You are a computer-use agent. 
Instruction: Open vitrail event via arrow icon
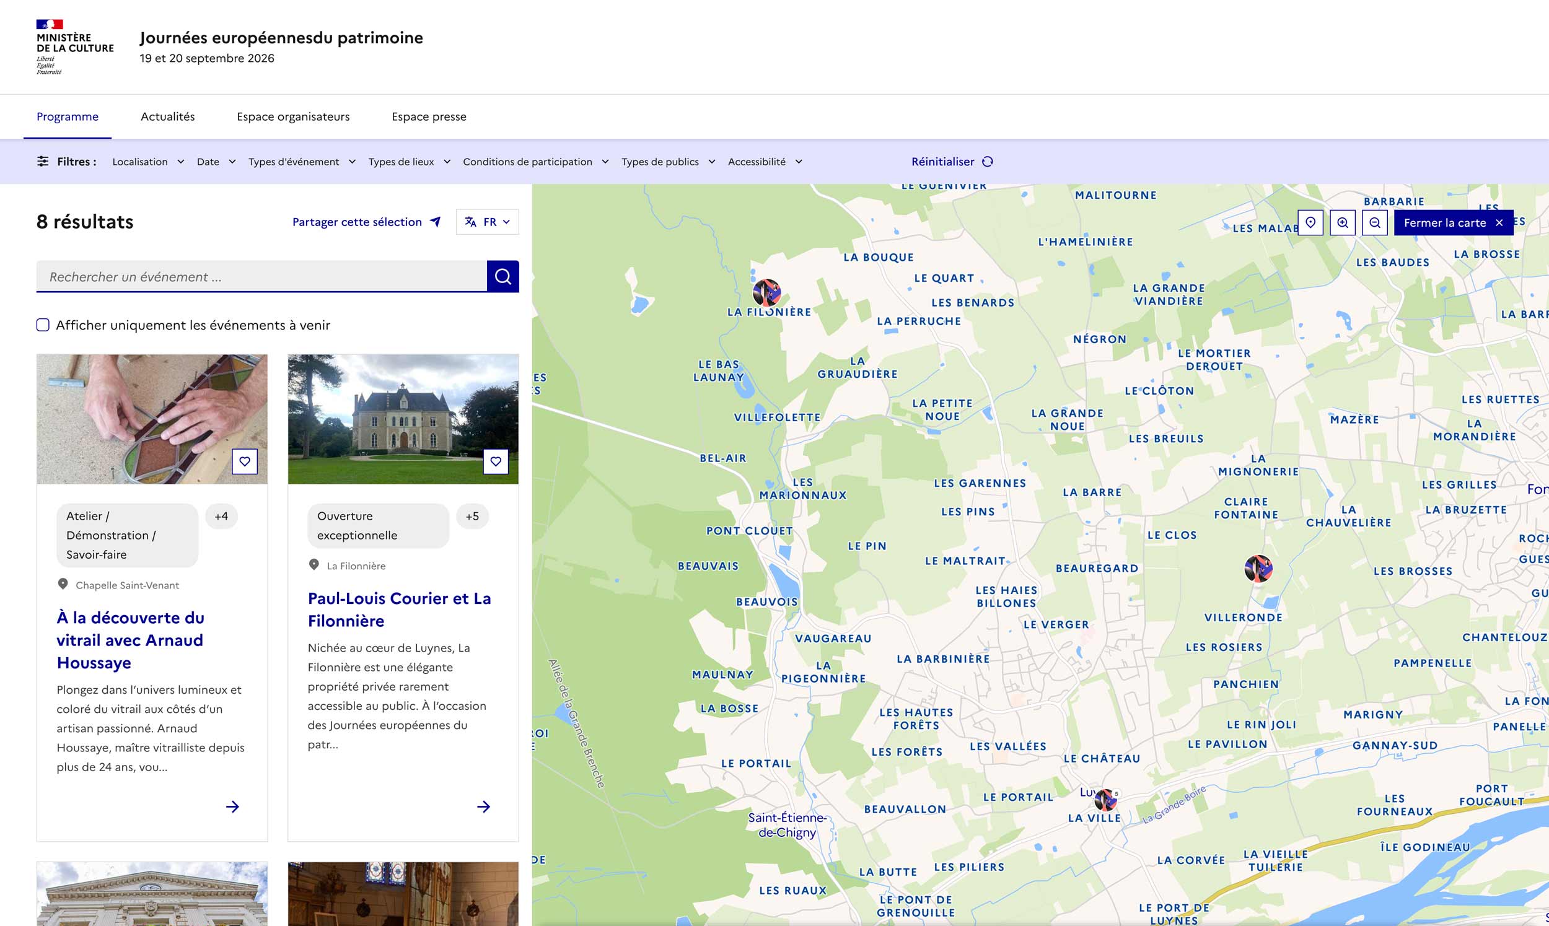pyautogui.click(x=232, y=807)
